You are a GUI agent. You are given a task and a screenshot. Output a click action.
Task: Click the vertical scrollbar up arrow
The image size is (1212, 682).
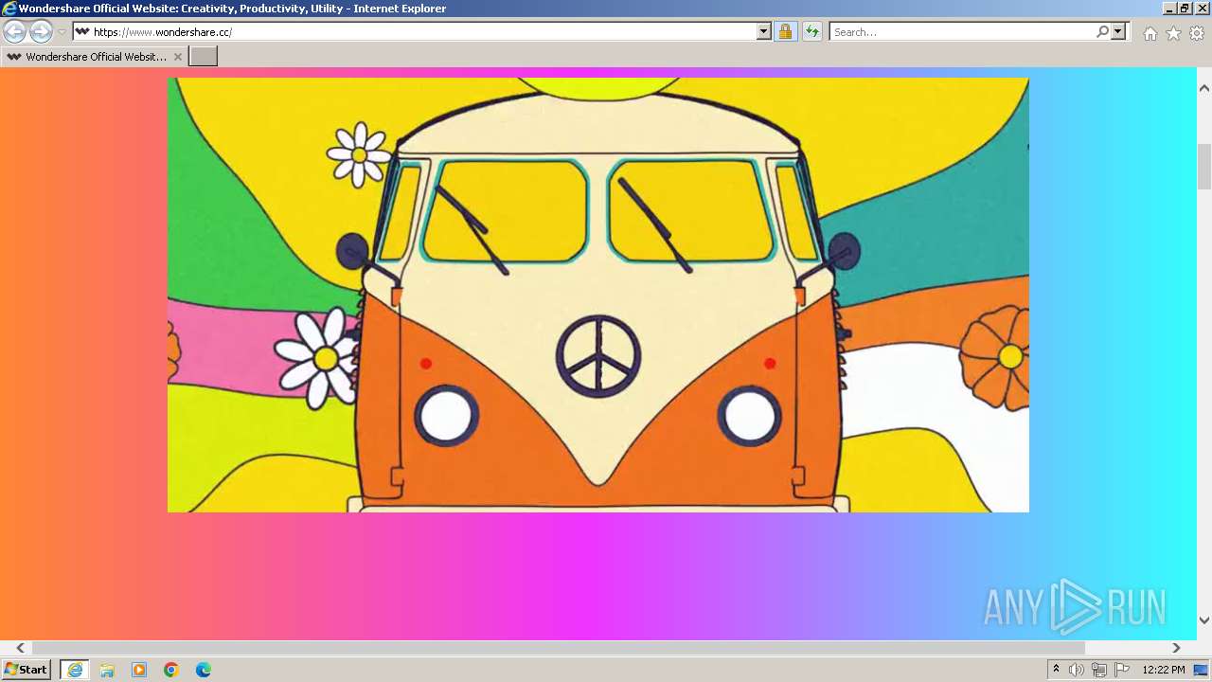(x=1204, y=88)
